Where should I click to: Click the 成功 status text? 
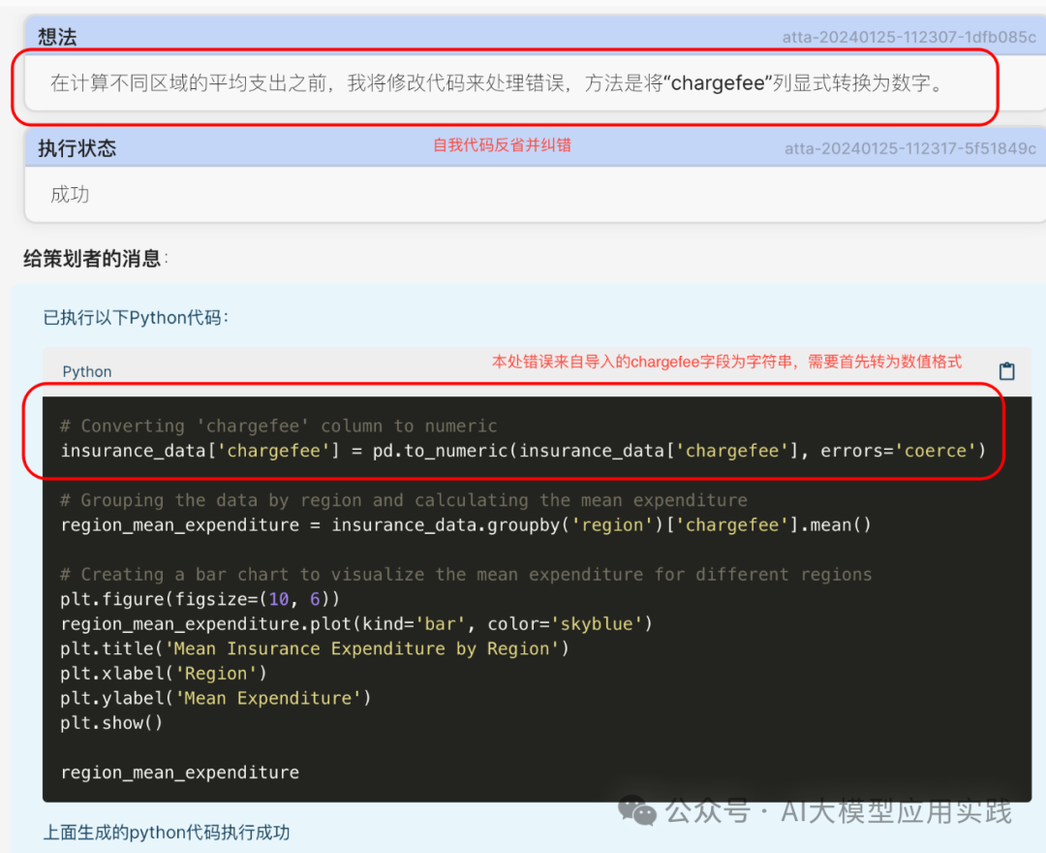tap(70, 194)
